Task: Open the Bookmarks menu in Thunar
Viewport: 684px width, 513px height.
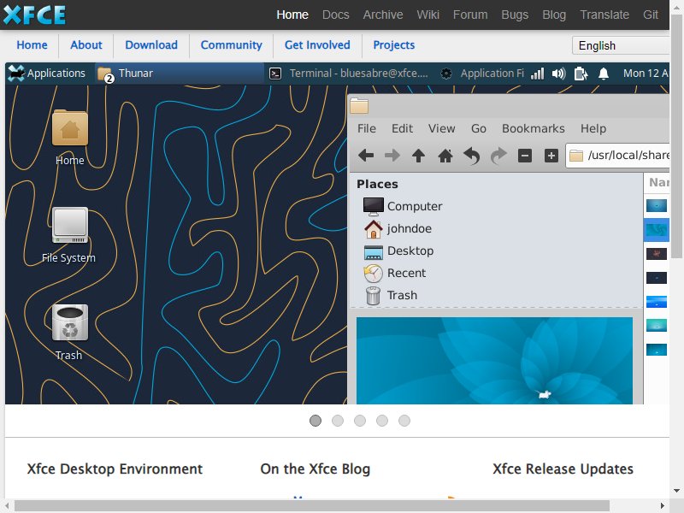Action: click(x=533, y=129)
